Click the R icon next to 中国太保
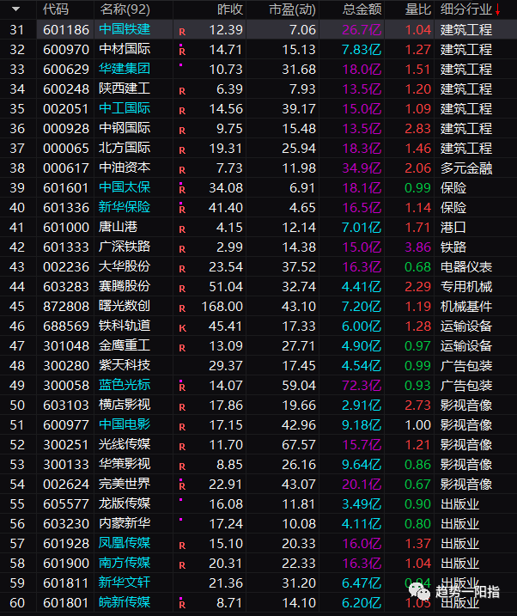The height and width of the screenshot is (616, 517). point(182,189)
